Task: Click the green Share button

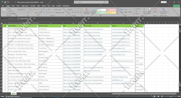Action: [176, 6]
